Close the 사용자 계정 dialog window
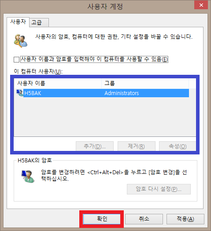This screenshot has height=231, width=211. click(201, 5)
